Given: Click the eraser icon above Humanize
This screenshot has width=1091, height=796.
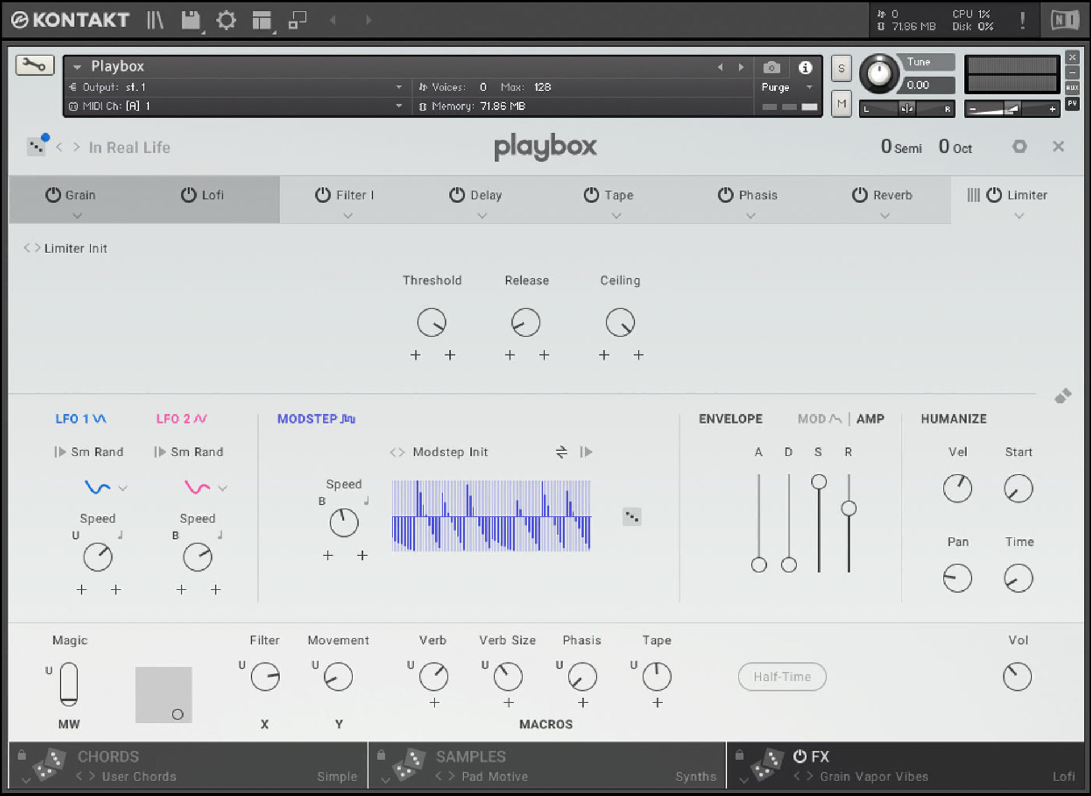Looking at the screenshot, I should (1063, 396).
